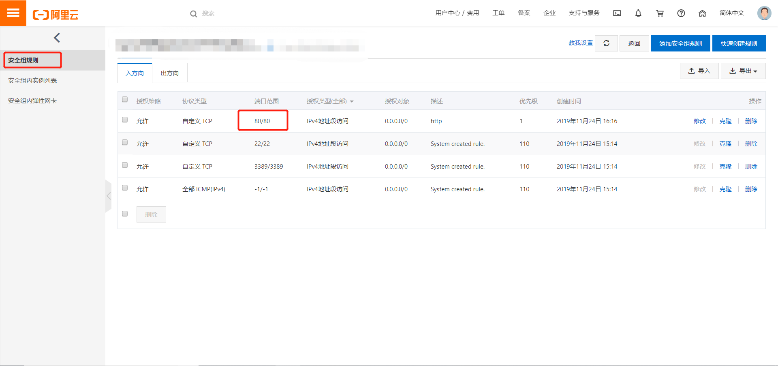
Task: Toggle the select-all checkbox in table header
Action: (x=125, y=99)
